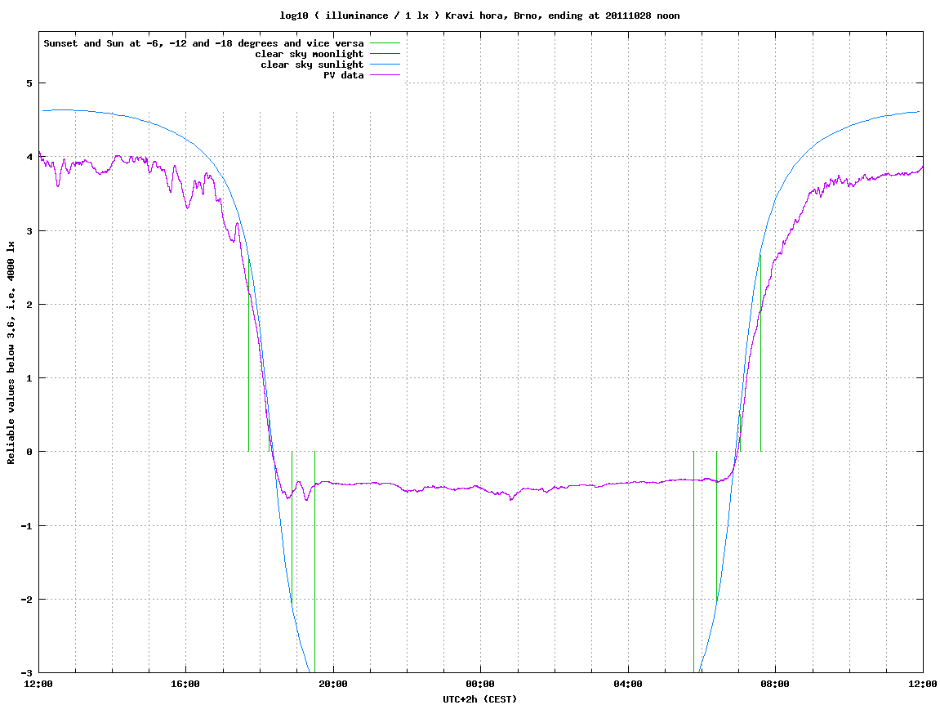The width and height of the screenshot is (940, 705).
Task: Click the x-axis label 20:00
Action: click(333, 684)
